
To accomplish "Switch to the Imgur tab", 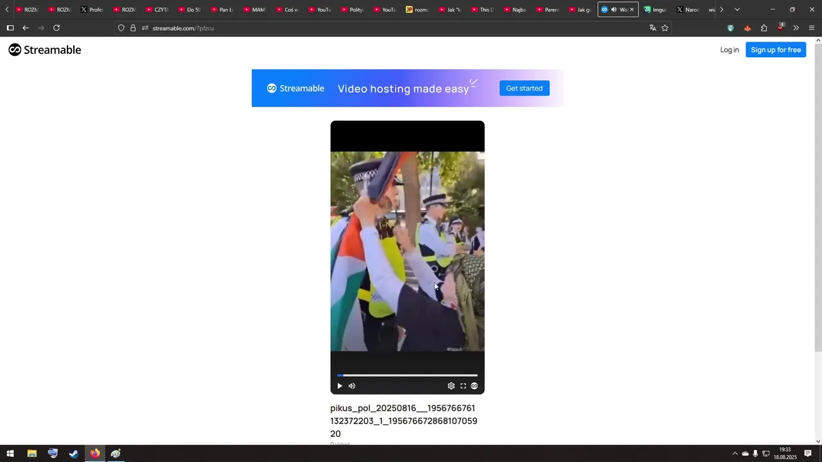I will point(656,10).
